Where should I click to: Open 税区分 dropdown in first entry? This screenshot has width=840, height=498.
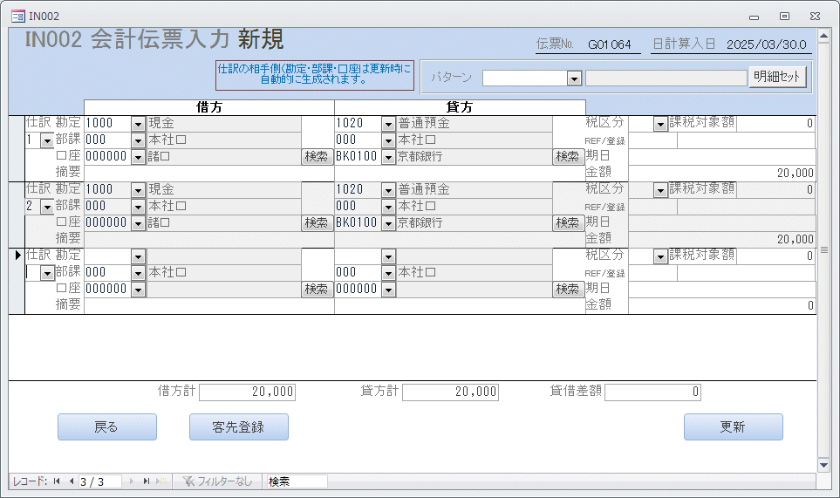coord(660,125)
